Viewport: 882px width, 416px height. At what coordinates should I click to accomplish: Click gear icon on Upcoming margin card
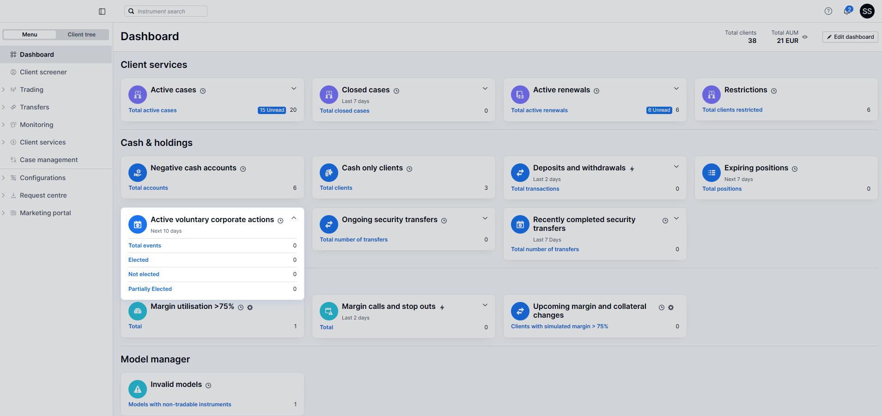(671, 307)
